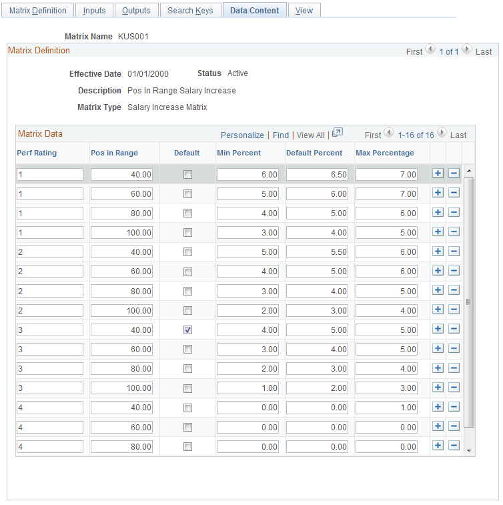Add row after Perf Rating 1, Pos 80.00

pyautogui.click(x=438, y=212)
